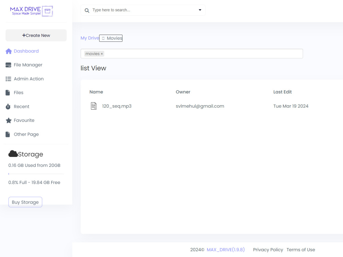Click the Other Page document icon

pyautogui.click(x=8, y=134)
